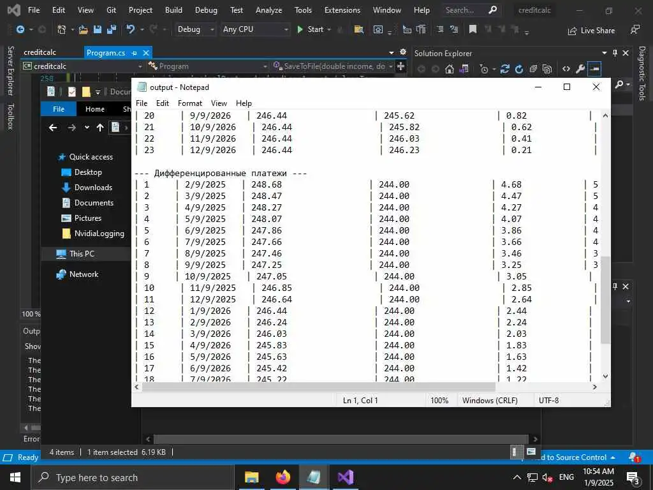Select NvidiaLogging folder in sidebar
The image size is (653, 490).
(x=99, y=234)
